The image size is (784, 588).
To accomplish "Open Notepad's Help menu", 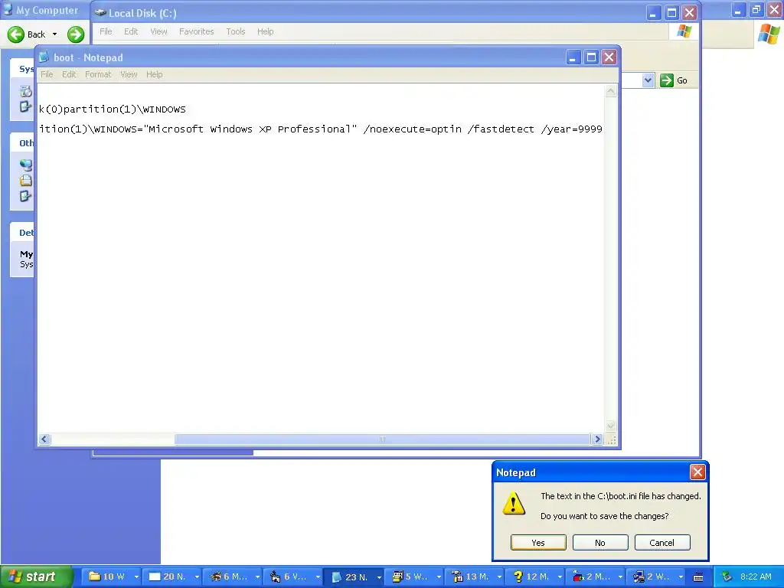I will click(x=154, y=74).
